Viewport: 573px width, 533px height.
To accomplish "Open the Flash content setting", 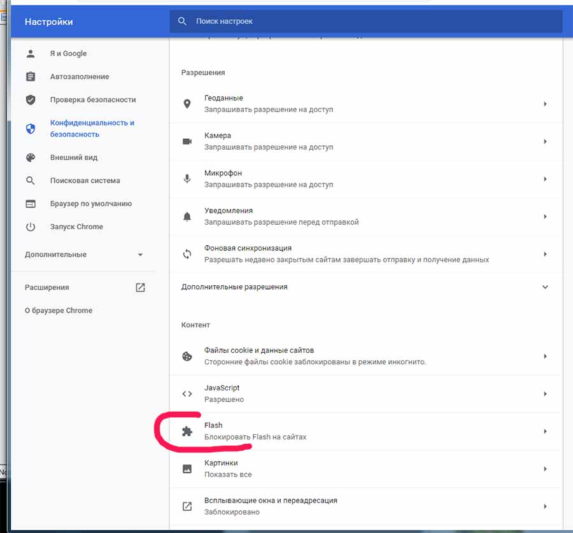I will [366, 431].
